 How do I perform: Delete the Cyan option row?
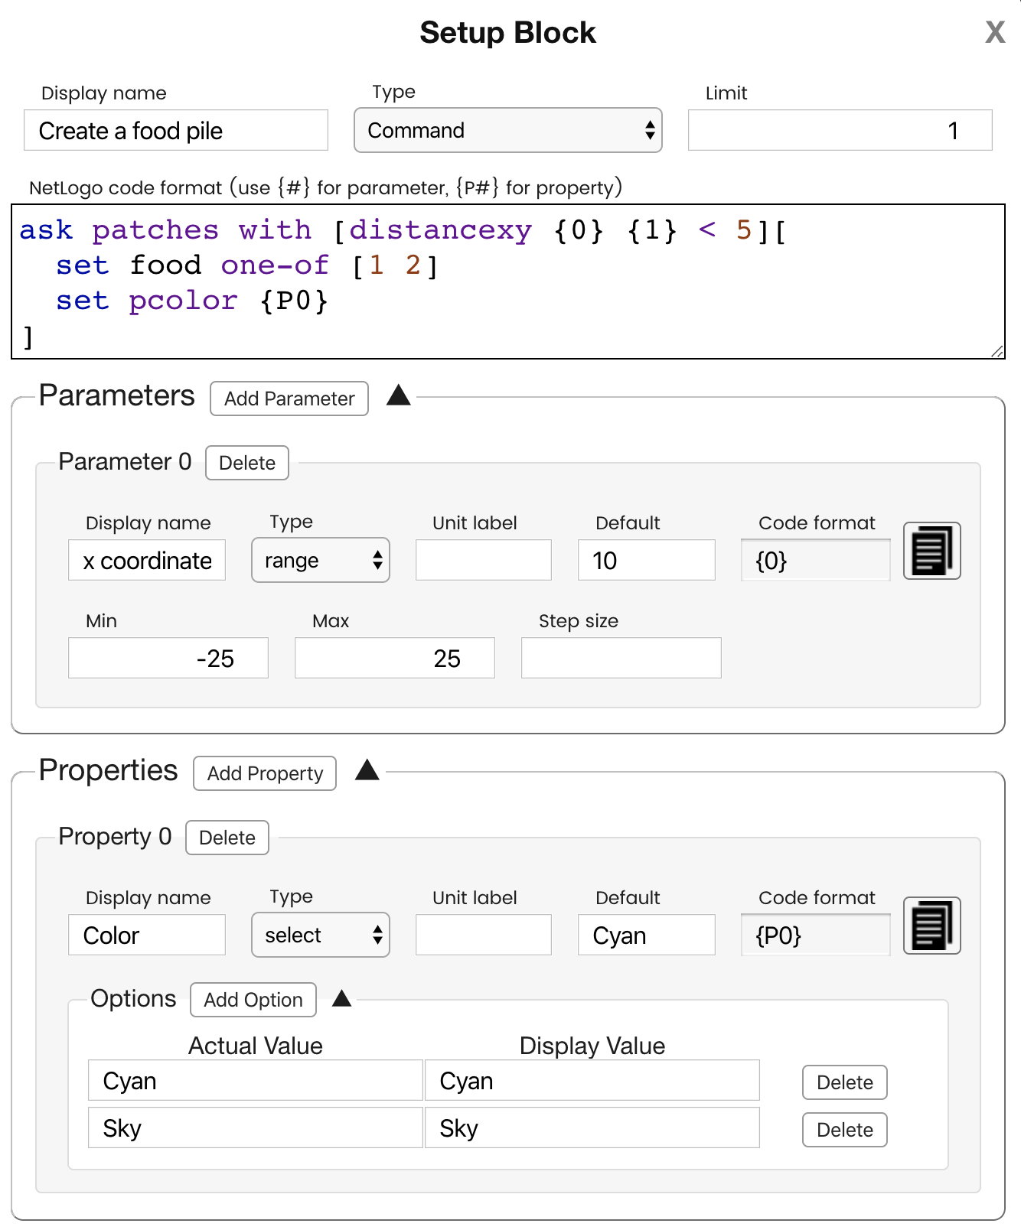[x=845, y=1082]
